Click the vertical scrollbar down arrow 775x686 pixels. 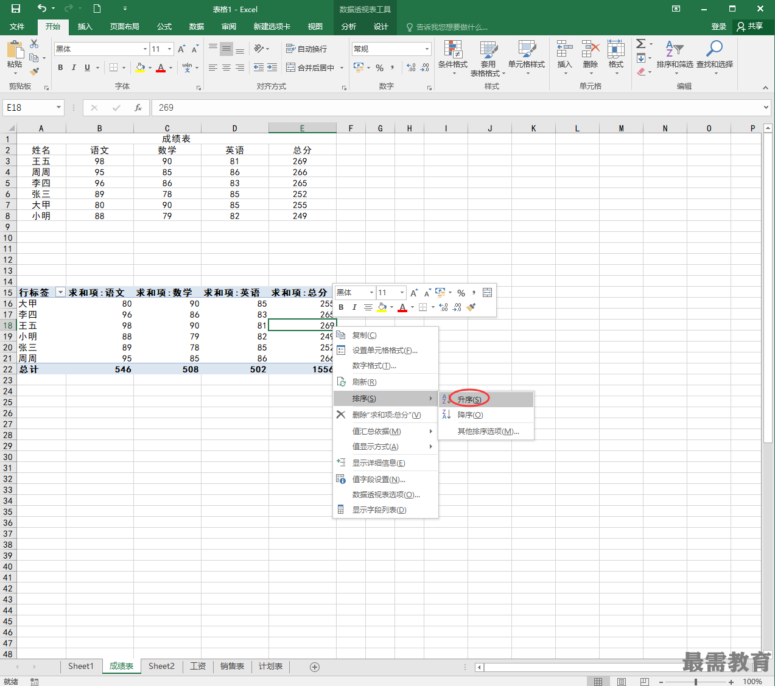(768, 653)
